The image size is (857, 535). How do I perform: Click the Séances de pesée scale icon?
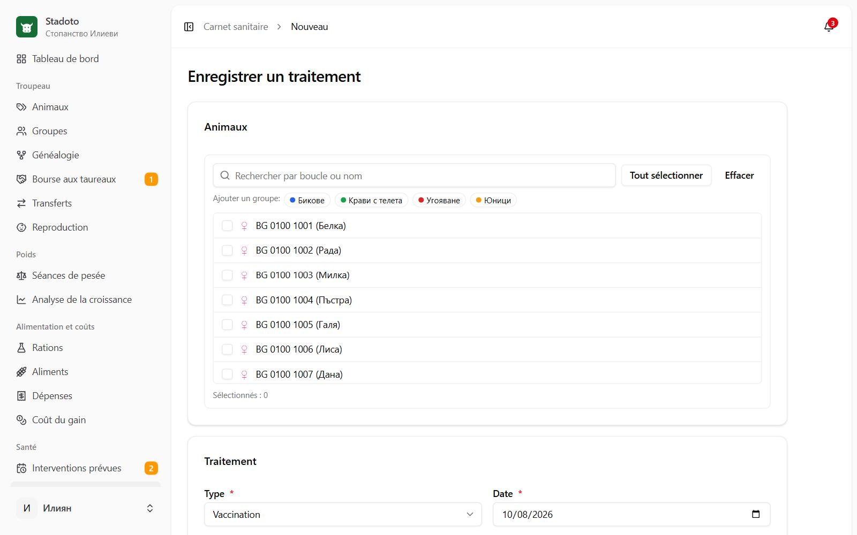[x=21, y=276]
